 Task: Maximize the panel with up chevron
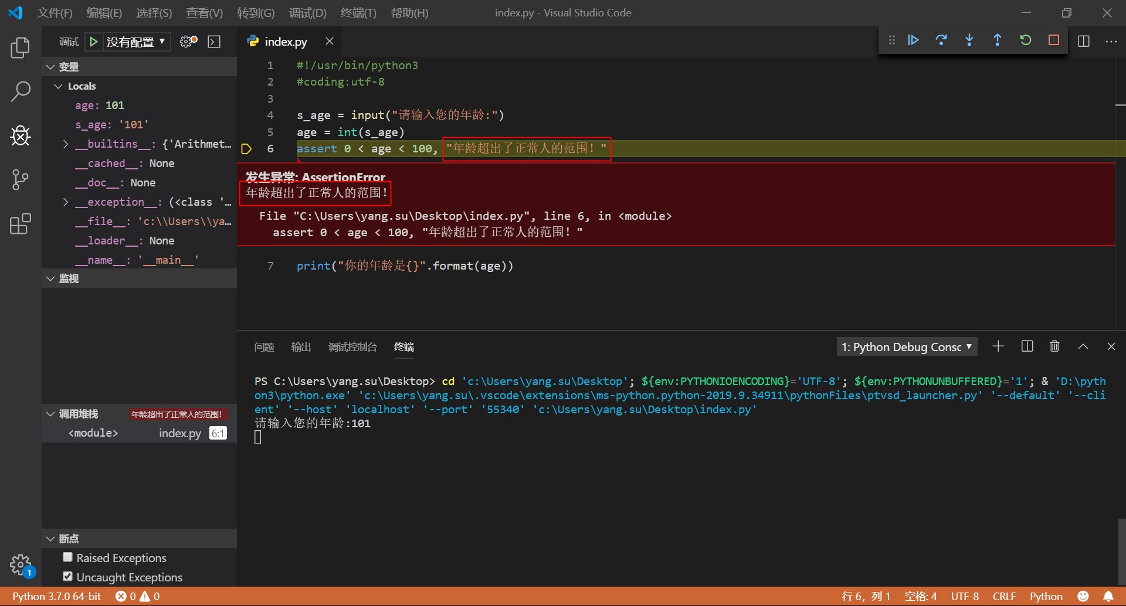[x=1083, y=346]
